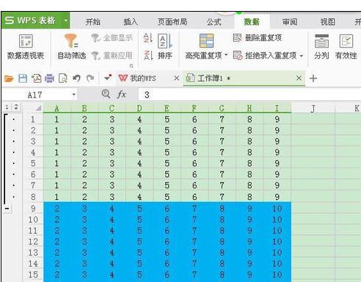
Task: Switch to outline level 1 button
Action: click(7, 107)
